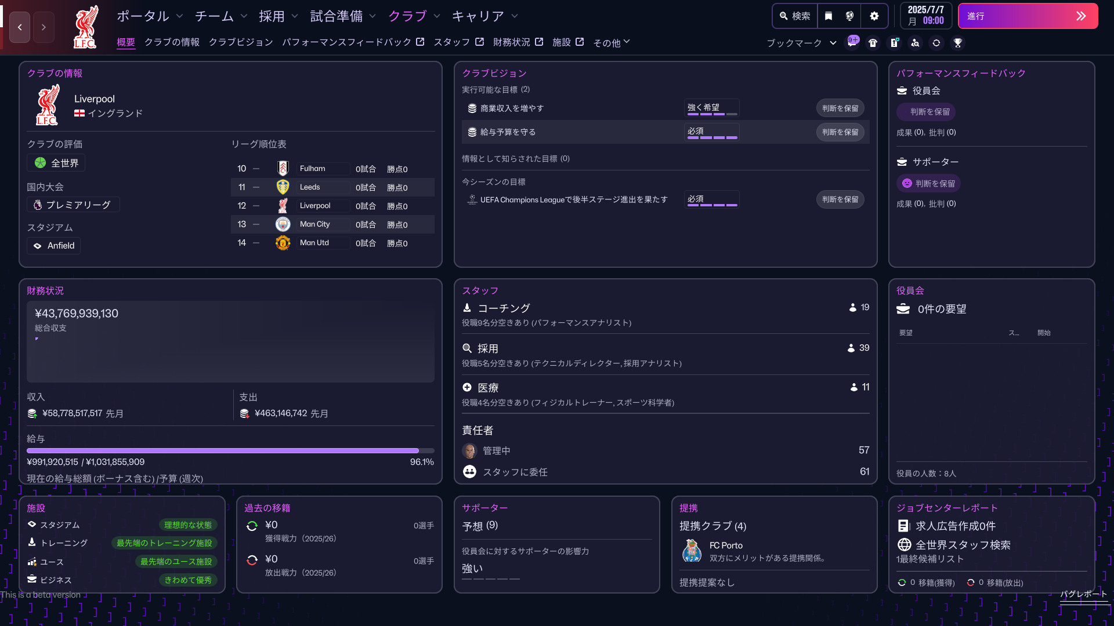Open the external link icon next to スタッフ tab
The image size is (1114, 626).
click(x=479, y=42)
